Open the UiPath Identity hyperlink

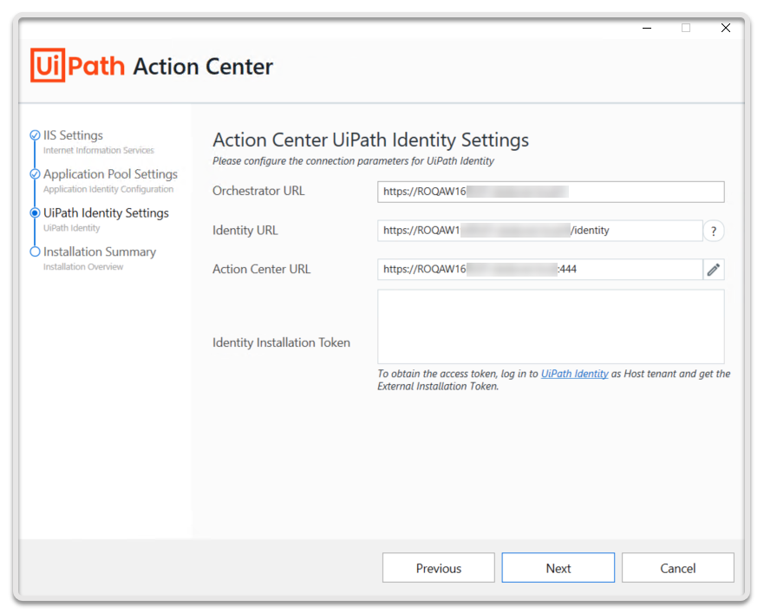(x=574, y=375)
